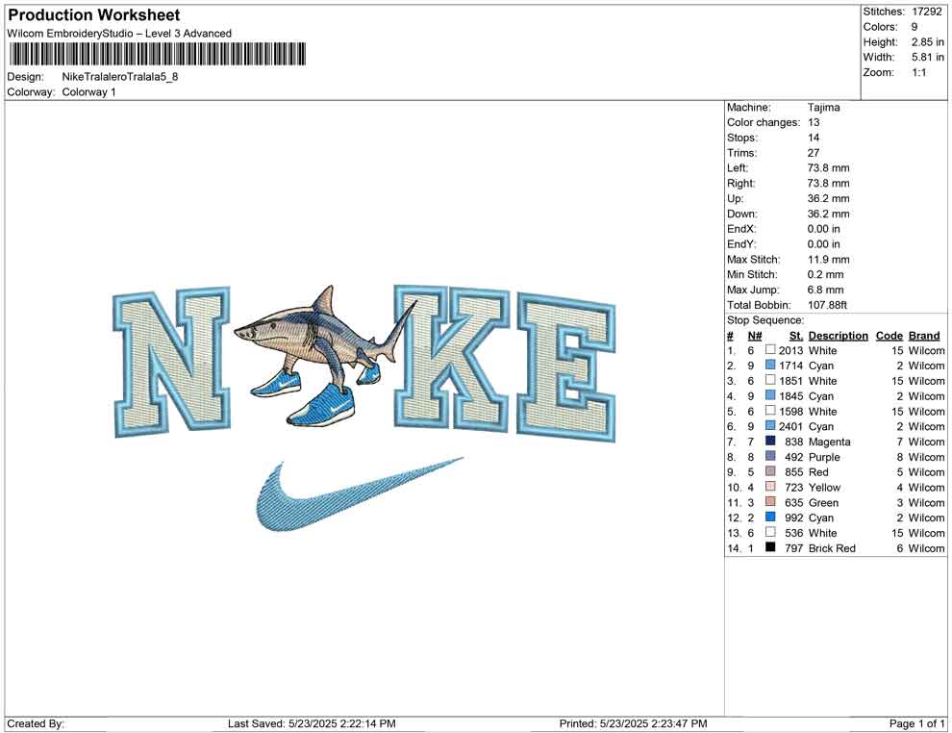Screen dimensions: 952x733
Task: Select the Cyan swatch in row 1714
Action: click(x=770, y=365)
